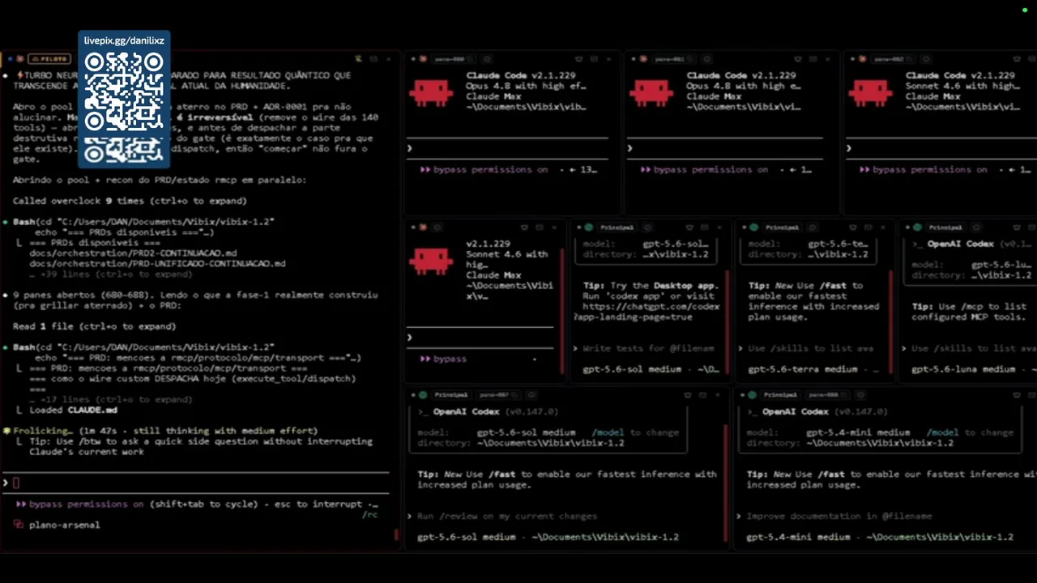Screen dimensions: 1037x583
Task: Click the red Claude icon in pane-082 header
Action: coord(863,59)
